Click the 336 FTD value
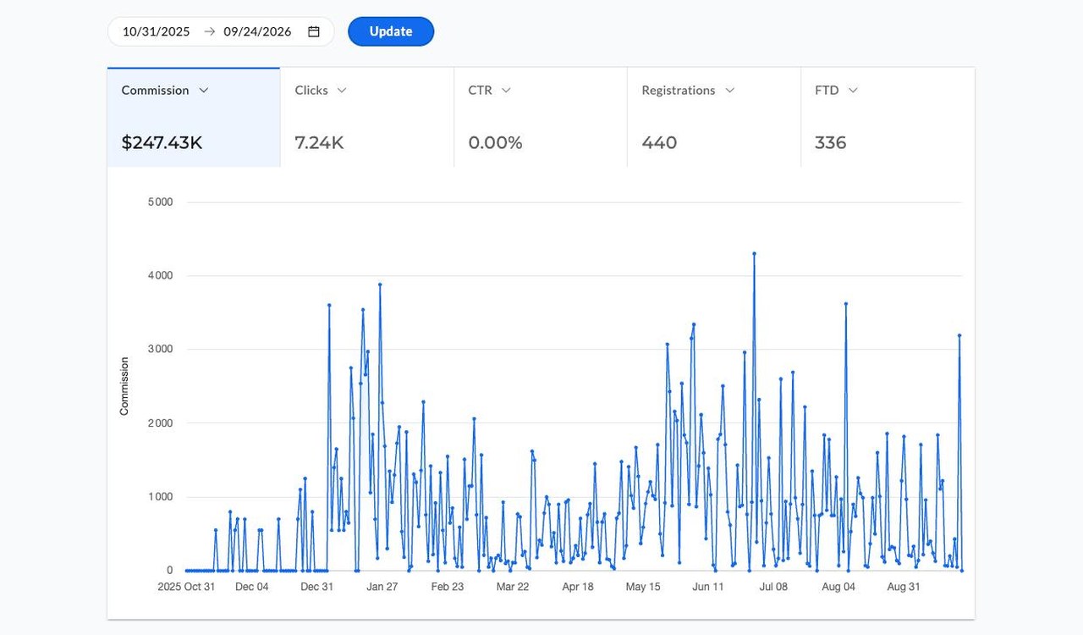Image resolution: width=1083 pixels, height=635 pixels. click(830, 142)
